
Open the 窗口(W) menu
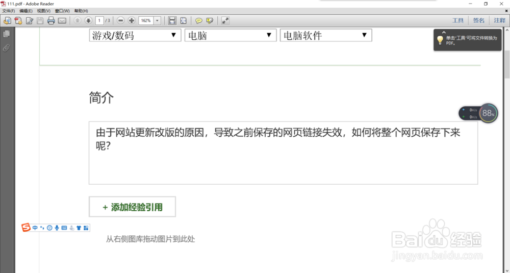coord(62,11)
